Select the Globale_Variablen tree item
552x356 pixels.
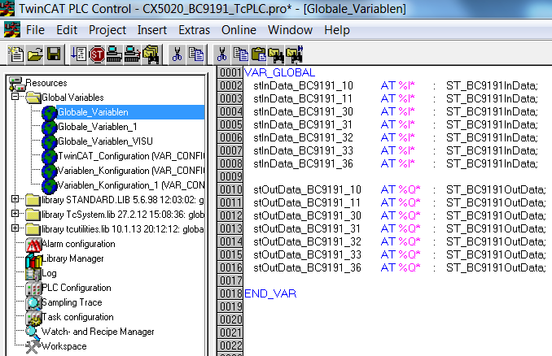[93, 112]
